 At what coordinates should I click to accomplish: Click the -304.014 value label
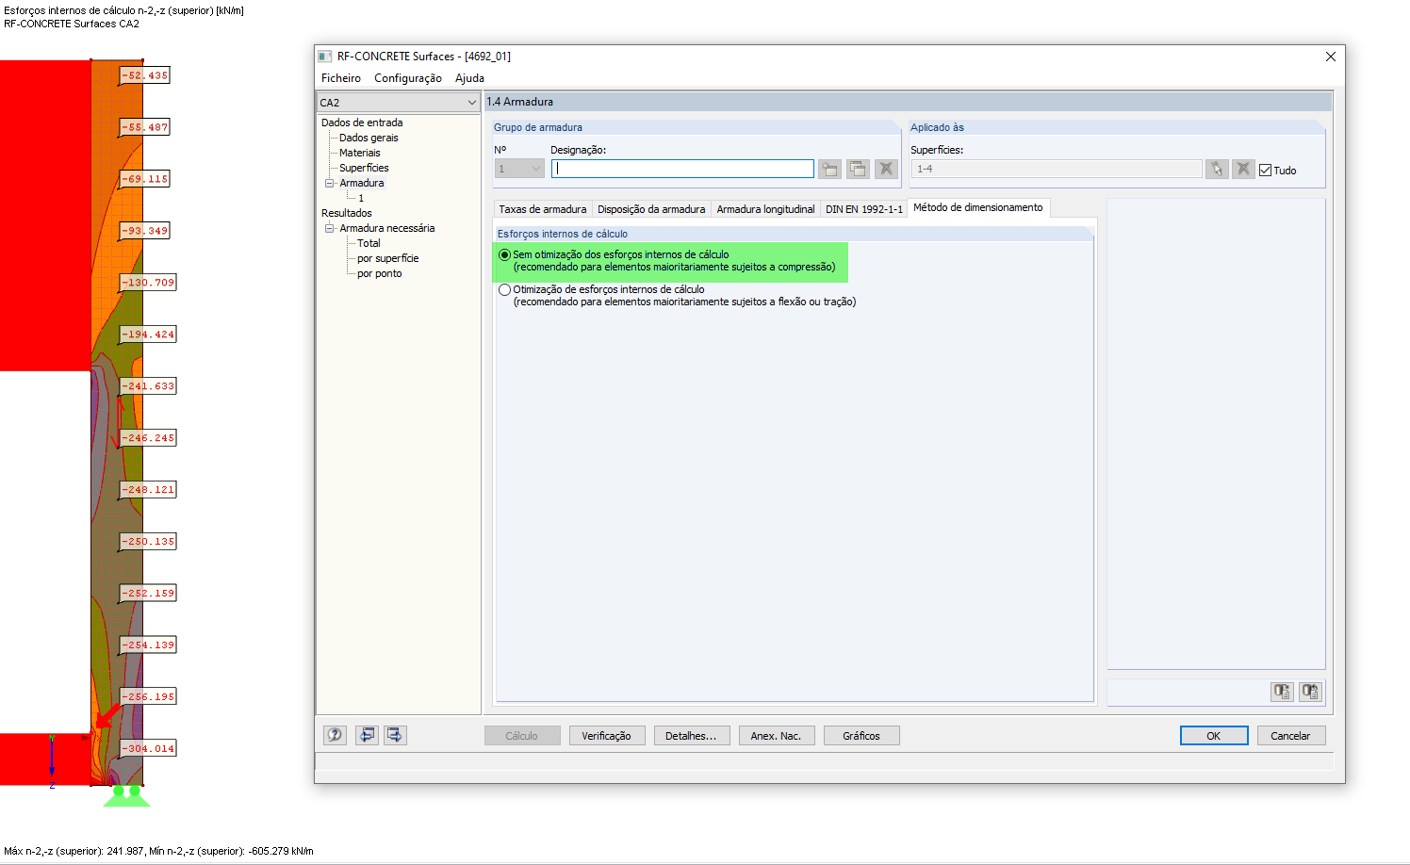(148, 749)
